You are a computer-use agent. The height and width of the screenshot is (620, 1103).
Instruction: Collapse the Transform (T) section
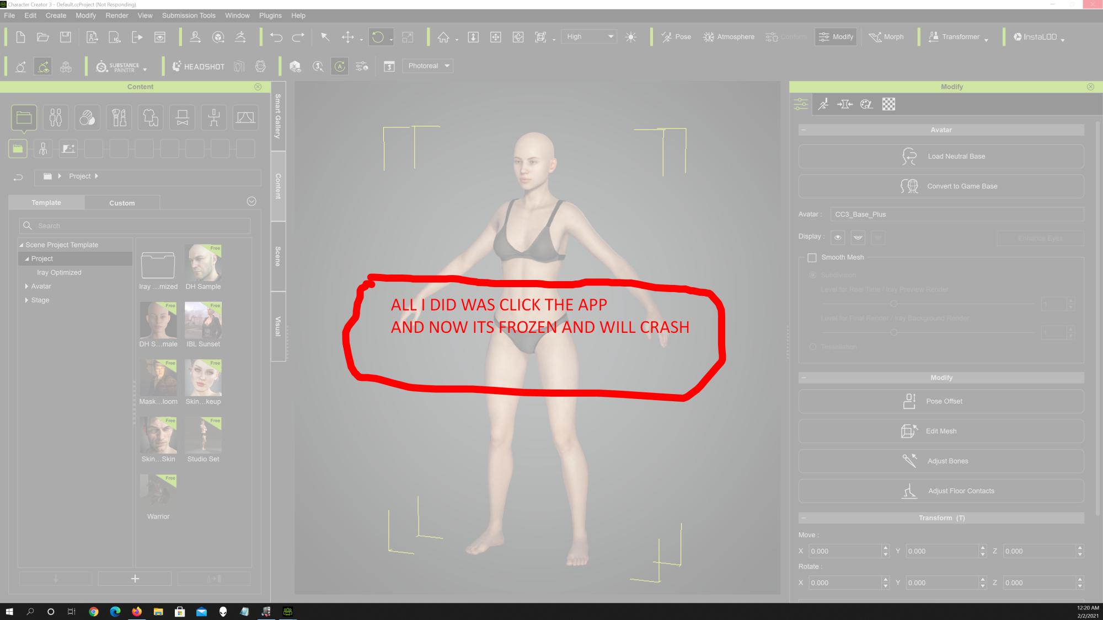point(804,518)
